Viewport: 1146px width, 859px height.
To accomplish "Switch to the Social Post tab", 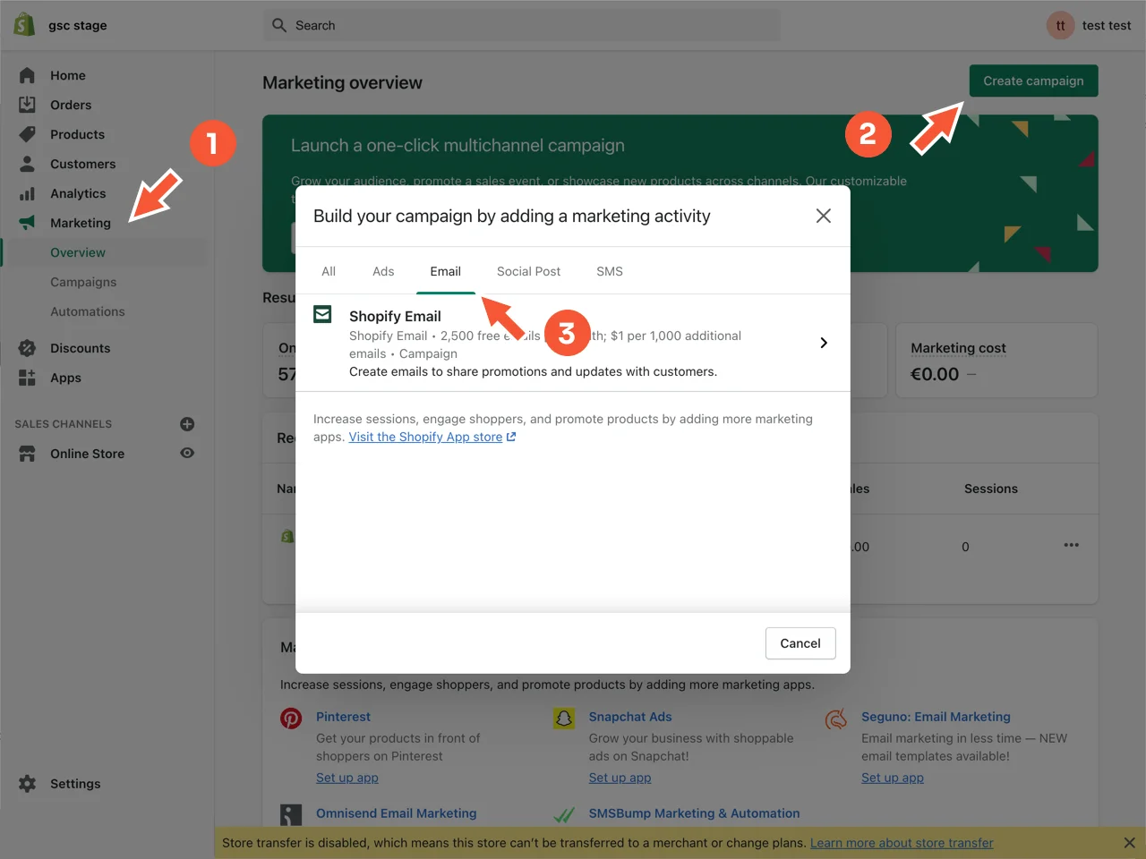I will 529,271.
